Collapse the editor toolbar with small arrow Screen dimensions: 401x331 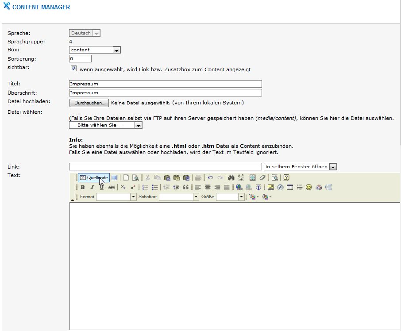72,200
